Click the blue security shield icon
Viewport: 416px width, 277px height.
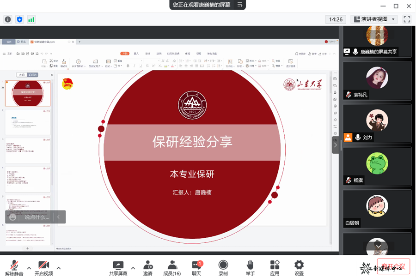coord(19,19)
